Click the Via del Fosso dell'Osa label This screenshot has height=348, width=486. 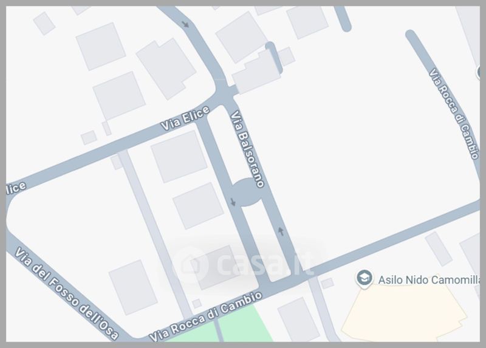pos(66,293)
